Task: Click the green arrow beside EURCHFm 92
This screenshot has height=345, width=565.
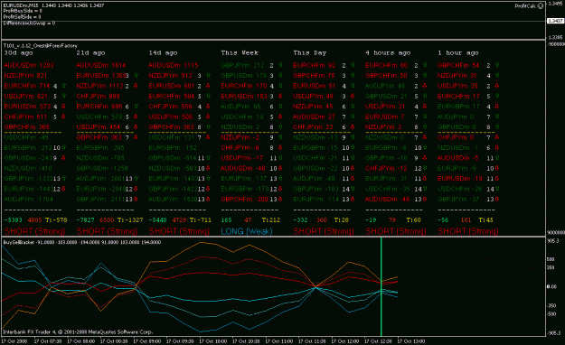Action: pos(353,65)
